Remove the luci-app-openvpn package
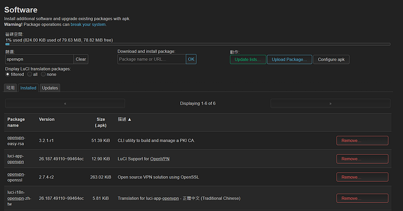 pyautogui.click(x=362, y=159)
